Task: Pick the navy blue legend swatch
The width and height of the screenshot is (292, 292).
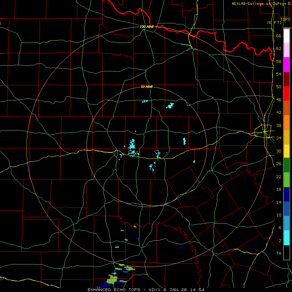Action: tap(286, 194)
